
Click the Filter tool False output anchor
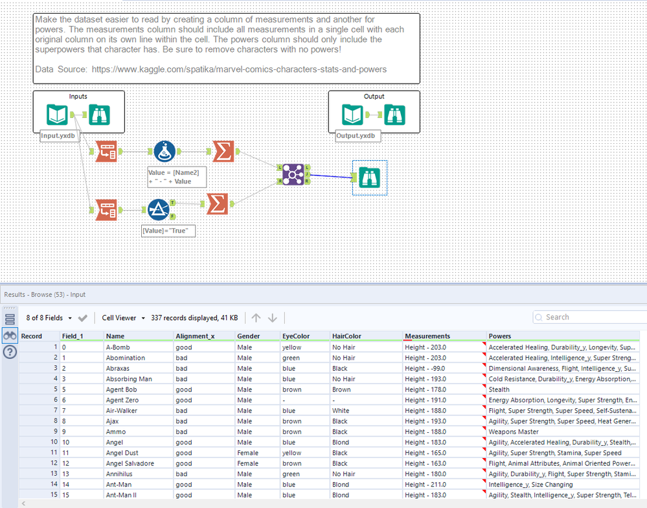pyautogui.click(x=172, y=216)
